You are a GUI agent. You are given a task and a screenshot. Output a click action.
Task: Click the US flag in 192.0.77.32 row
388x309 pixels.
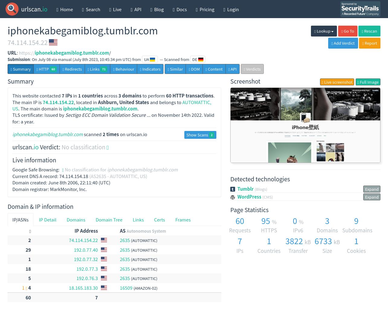[104, 259]
